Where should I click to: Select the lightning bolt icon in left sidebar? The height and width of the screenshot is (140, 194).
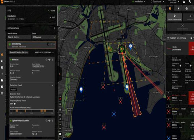point(2,74)
